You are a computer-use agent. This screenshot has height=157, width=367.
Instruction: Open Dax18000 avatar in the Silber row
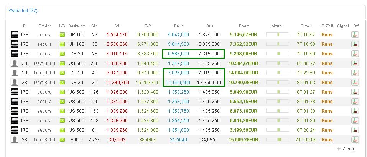pos(15,140)
